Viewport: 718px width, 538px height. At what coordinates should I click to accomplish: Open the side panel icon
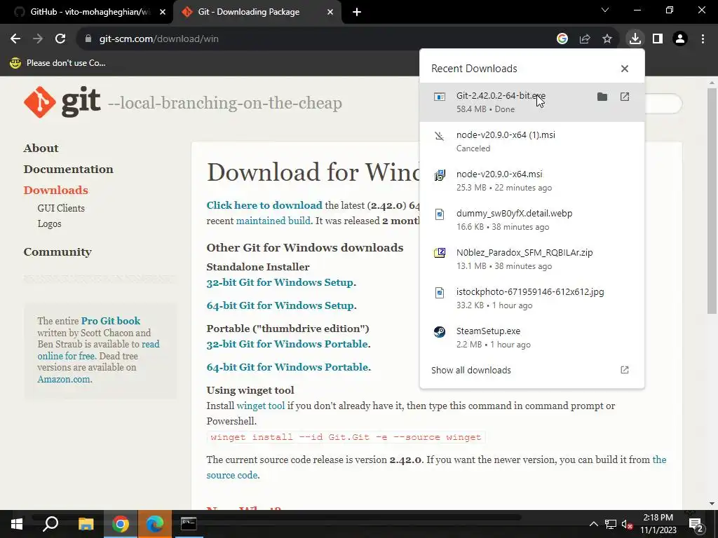point(658,39)
